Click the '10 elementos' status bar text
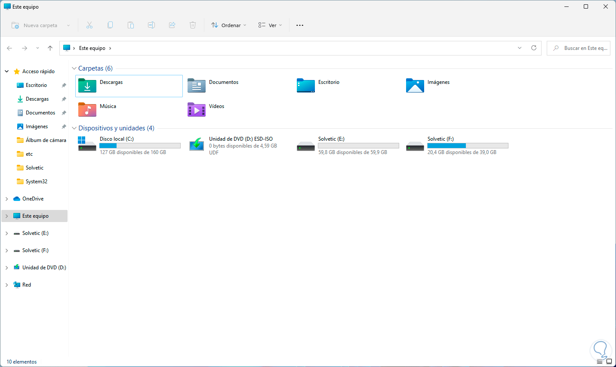This screenshot has width=616, height=367. pos(22,362)
